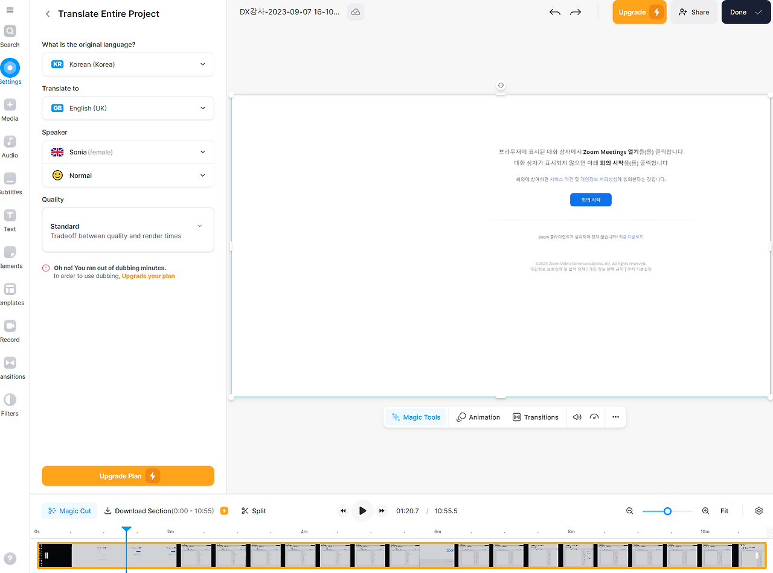This screenshot has height=573, width=773.
Task: Open Transitions in the canvas toolbar
Action: (536, 417)
